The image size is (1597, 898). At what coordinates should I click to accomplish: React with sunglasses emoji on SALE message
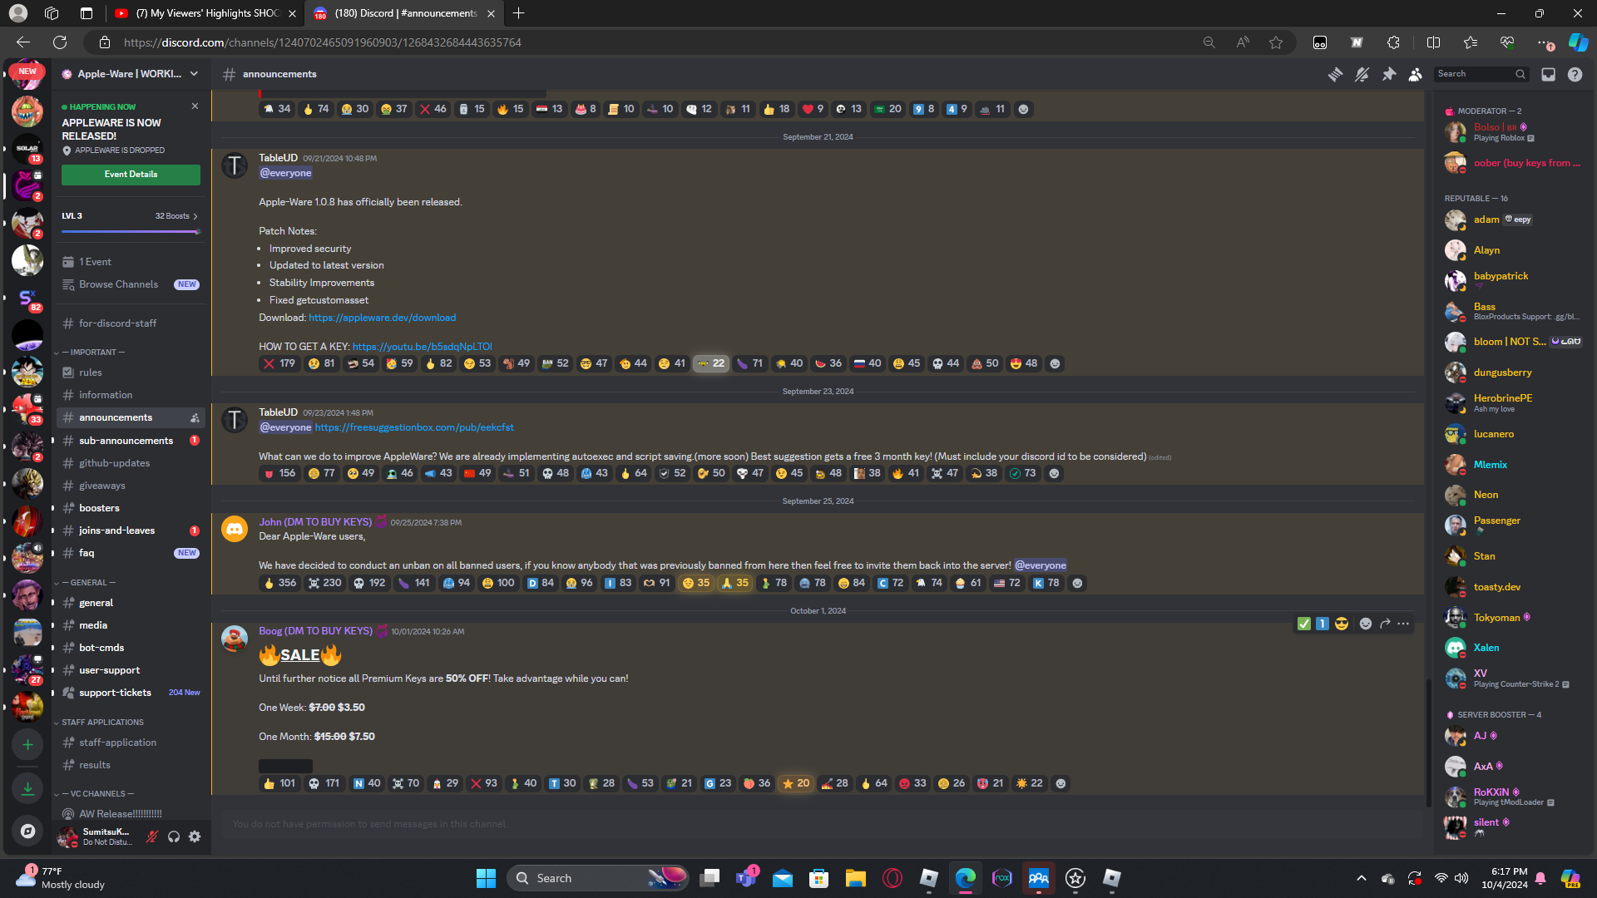point(1341,624)
